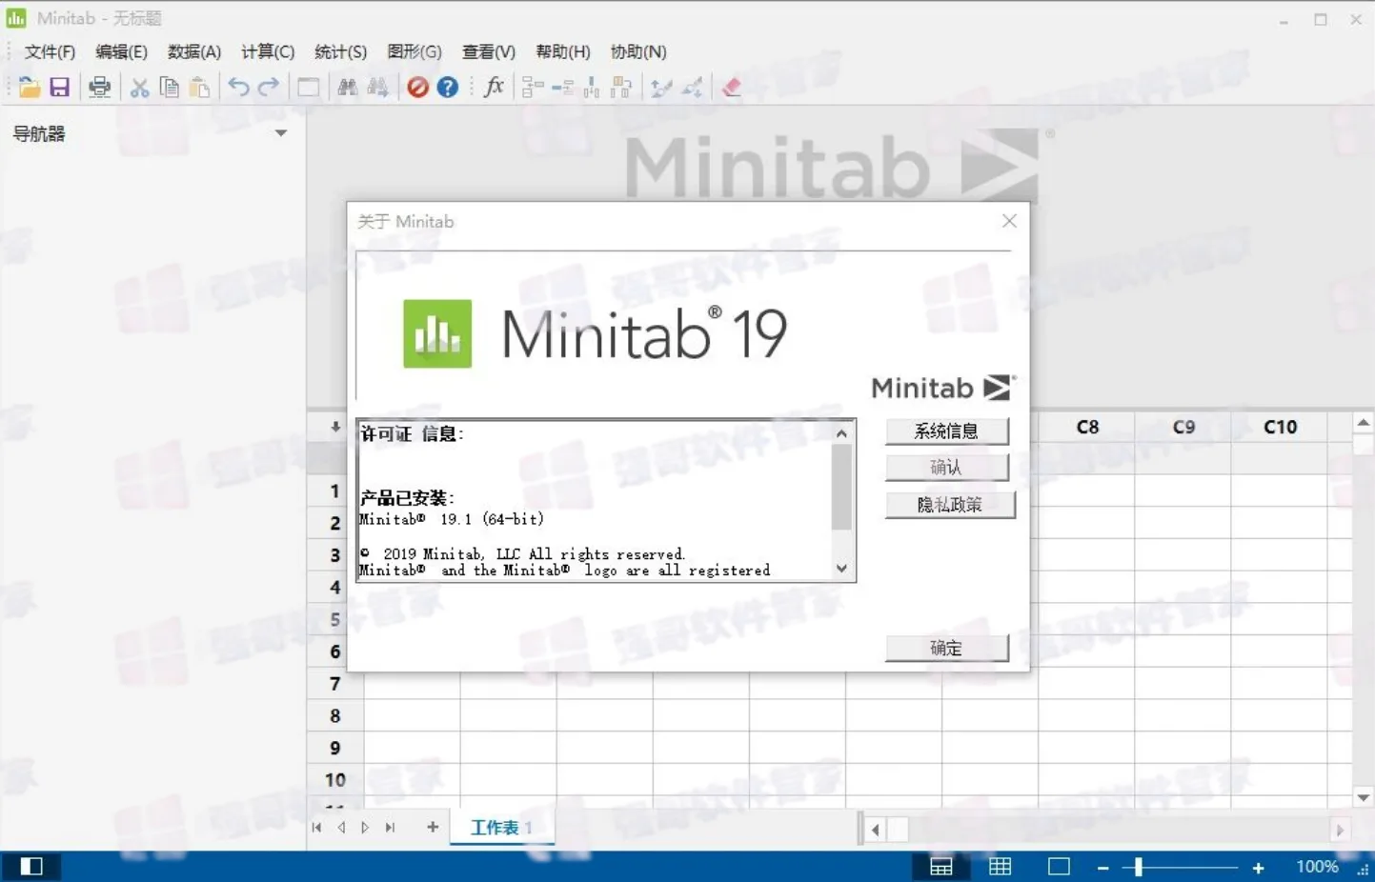1375x882 pixels.
Task: Click the first icon right of fx
Action: pyautogui.click(x=533, y=88)
